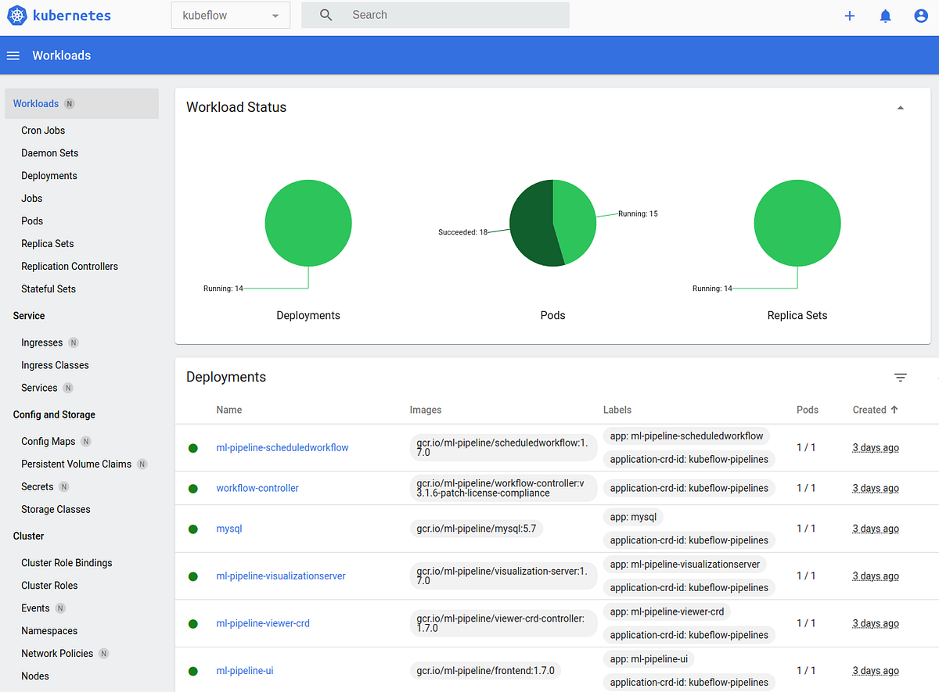Click the N badge next to Services

point(68,388)
